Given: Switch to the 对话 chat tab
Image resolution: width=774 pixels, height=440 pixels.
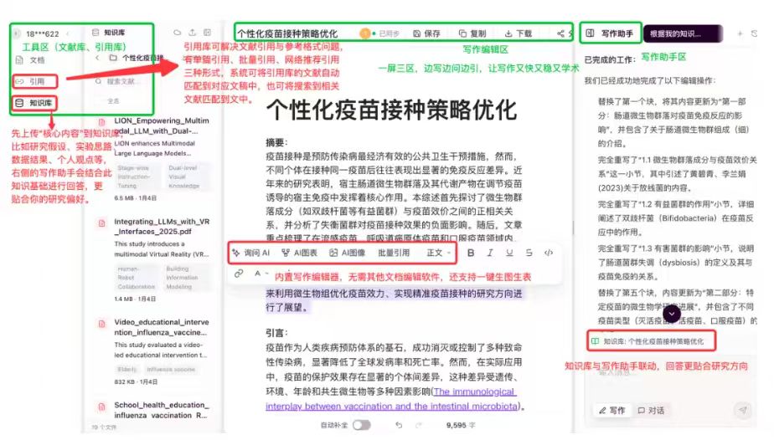Looking at the screenshot, I should [x=651, y=411].
